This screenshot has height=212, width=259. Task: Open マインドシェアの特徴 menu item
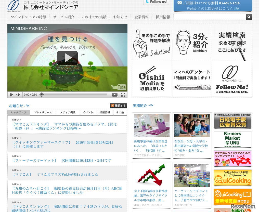click(28, 17)
